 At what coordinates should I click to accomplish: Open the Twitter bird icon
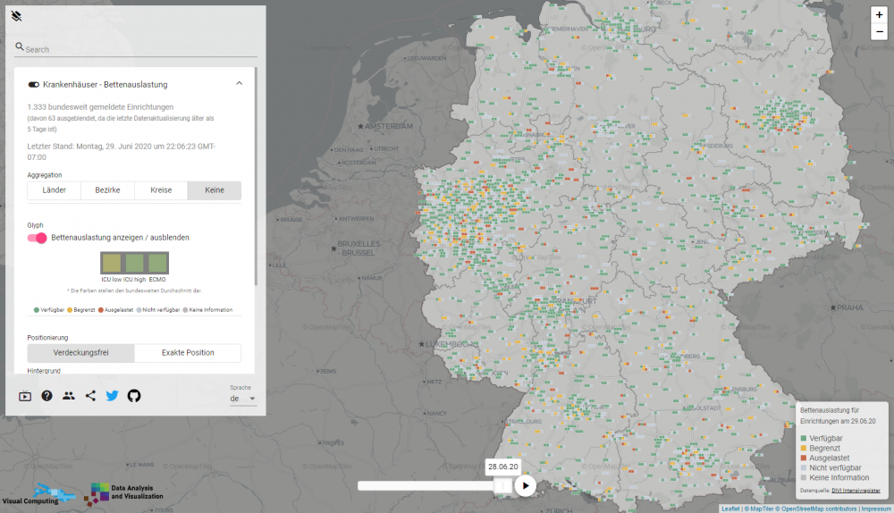pyautogui.click(x=112, y=396)
